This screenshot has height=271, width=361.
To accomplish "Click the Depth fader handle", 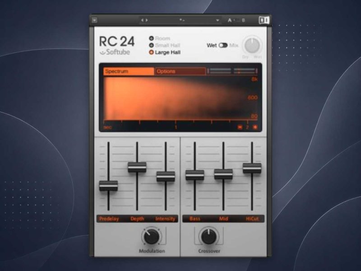I will (137, 167).
